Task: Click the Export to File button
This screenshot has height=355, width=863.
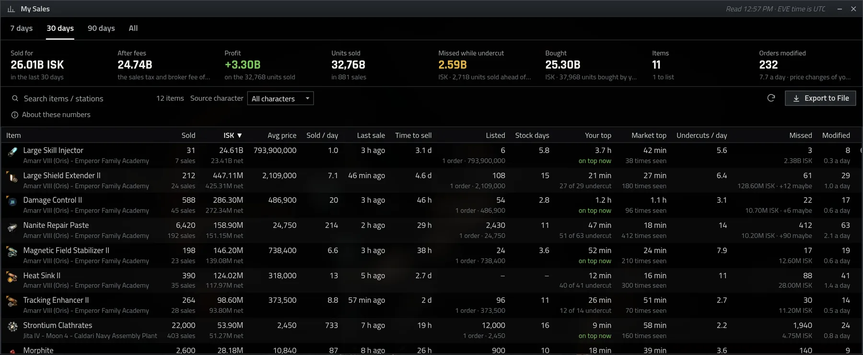Action: coord(820,98)
